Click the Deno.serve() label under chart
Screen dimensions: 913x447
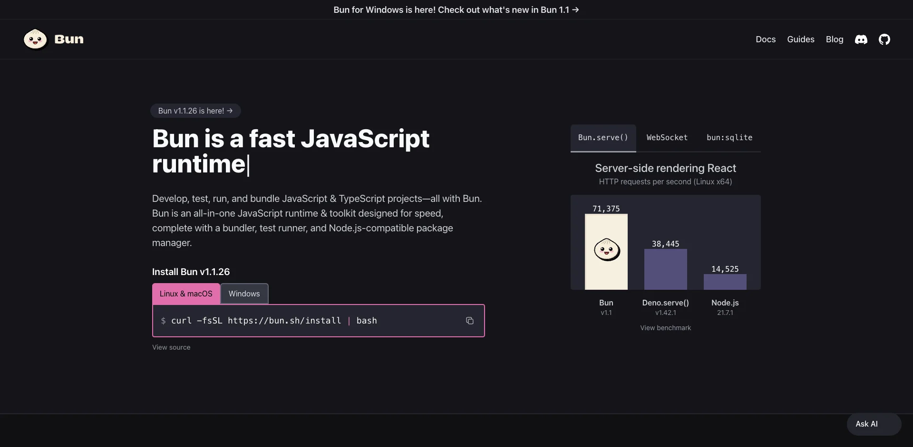point(665,303)
